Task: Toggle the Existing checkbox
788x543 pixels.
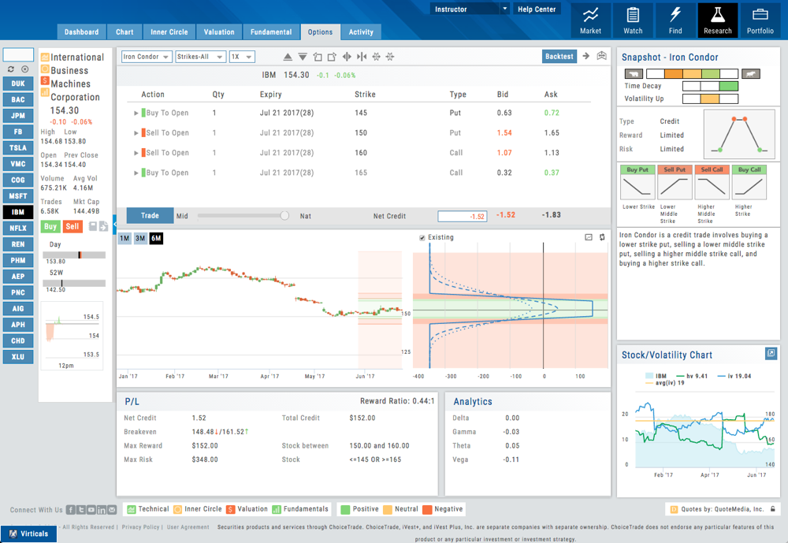Action: 422,238
